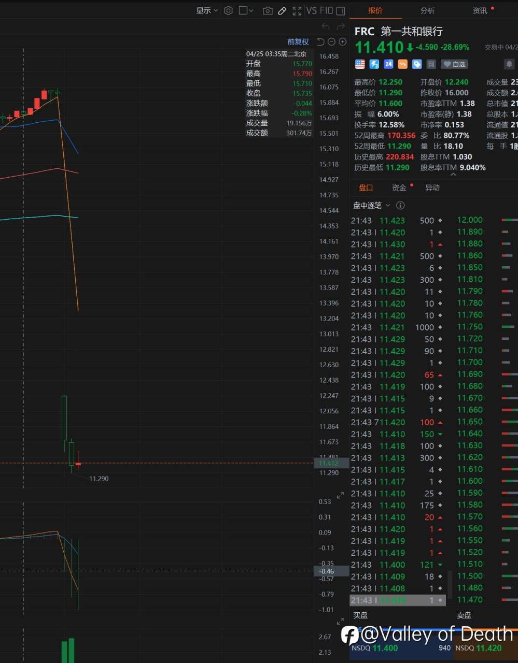Select the 盘口 sub-tab
This screenshot has width=518, height=663.
pos(366,188)
